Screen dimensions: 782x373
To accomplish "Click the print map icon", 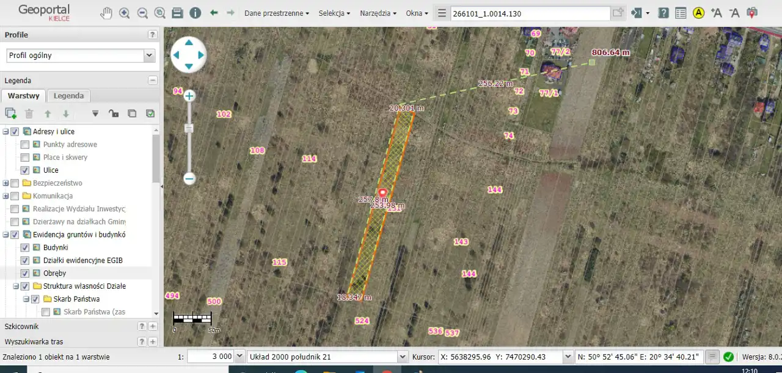I will [177, 13].
